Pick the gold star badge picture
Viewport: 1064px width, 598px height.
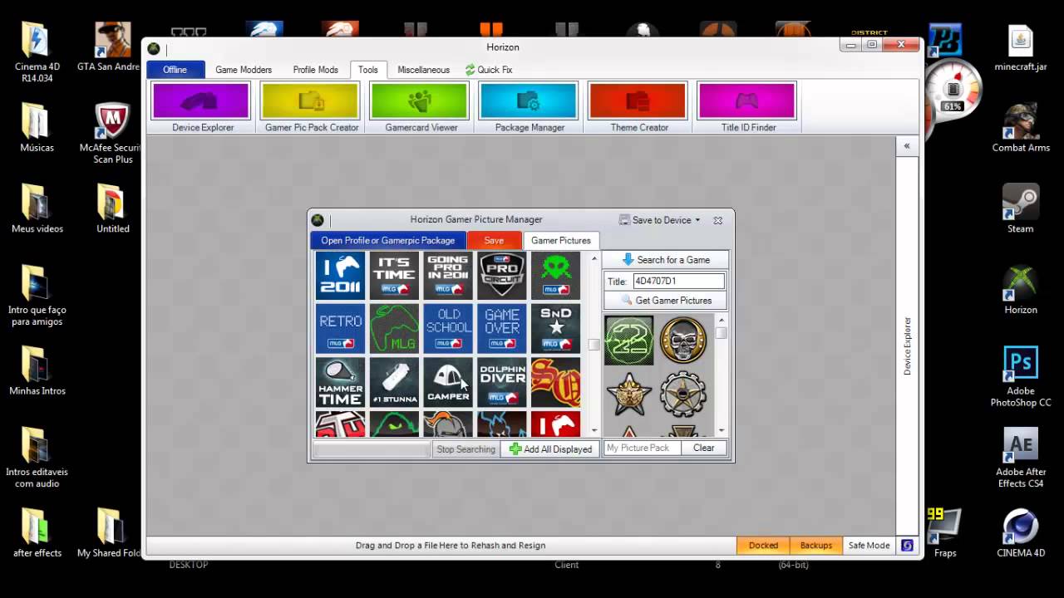pos(629,394)
